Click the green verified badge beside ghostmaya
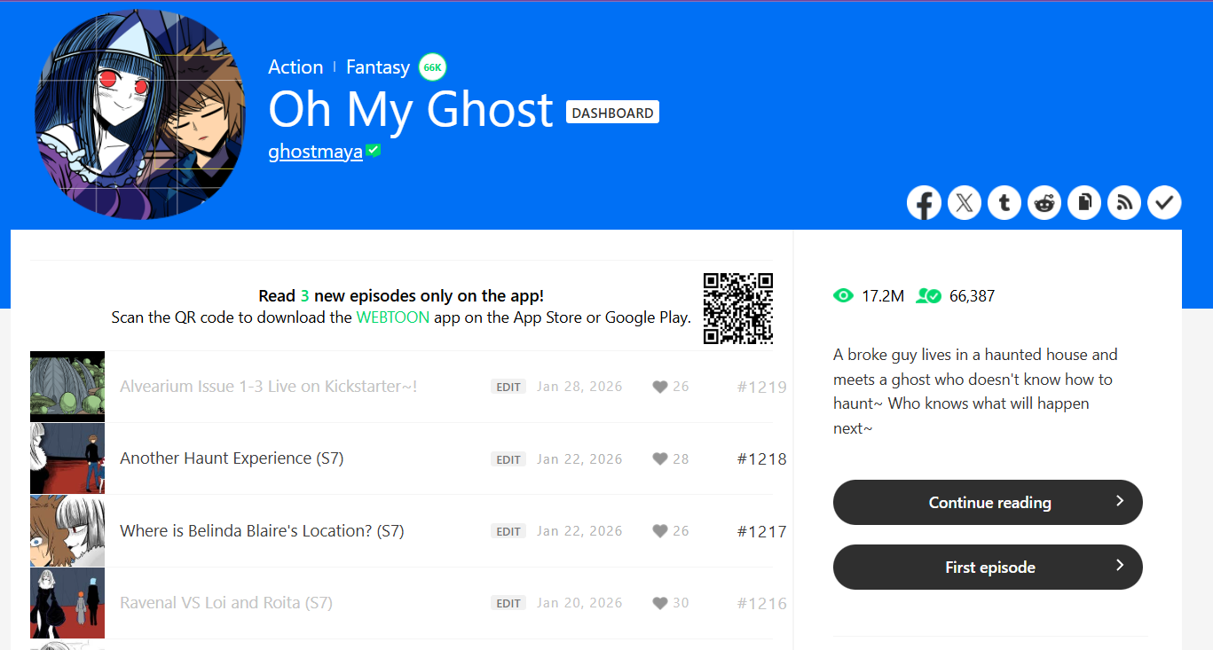Viewport: 1213px width, 650px height. click(x=374, y=151)
